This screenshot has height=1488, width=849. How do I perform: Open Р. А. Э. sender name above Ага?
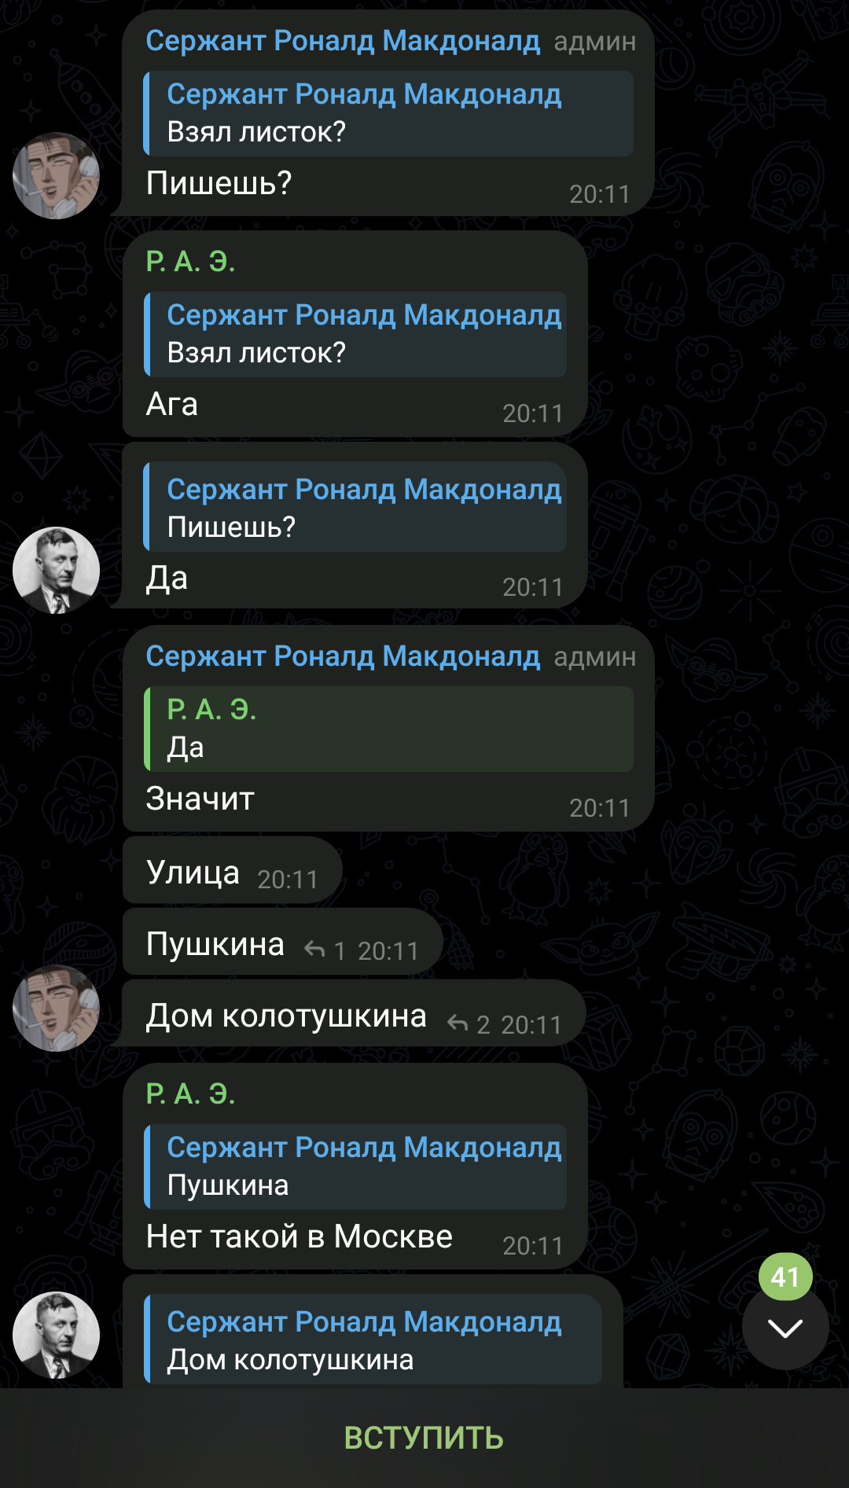coord(190,262)
